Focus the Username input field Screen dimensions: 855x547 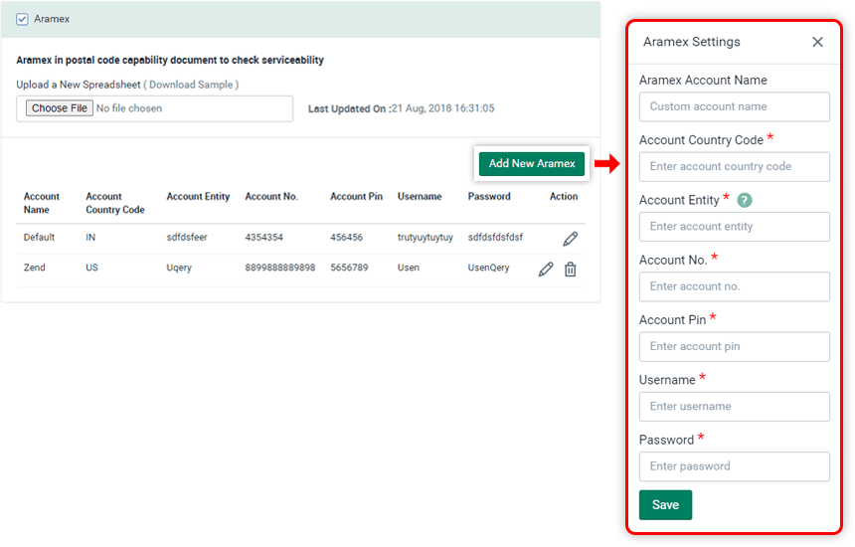(x=735, y=407)
